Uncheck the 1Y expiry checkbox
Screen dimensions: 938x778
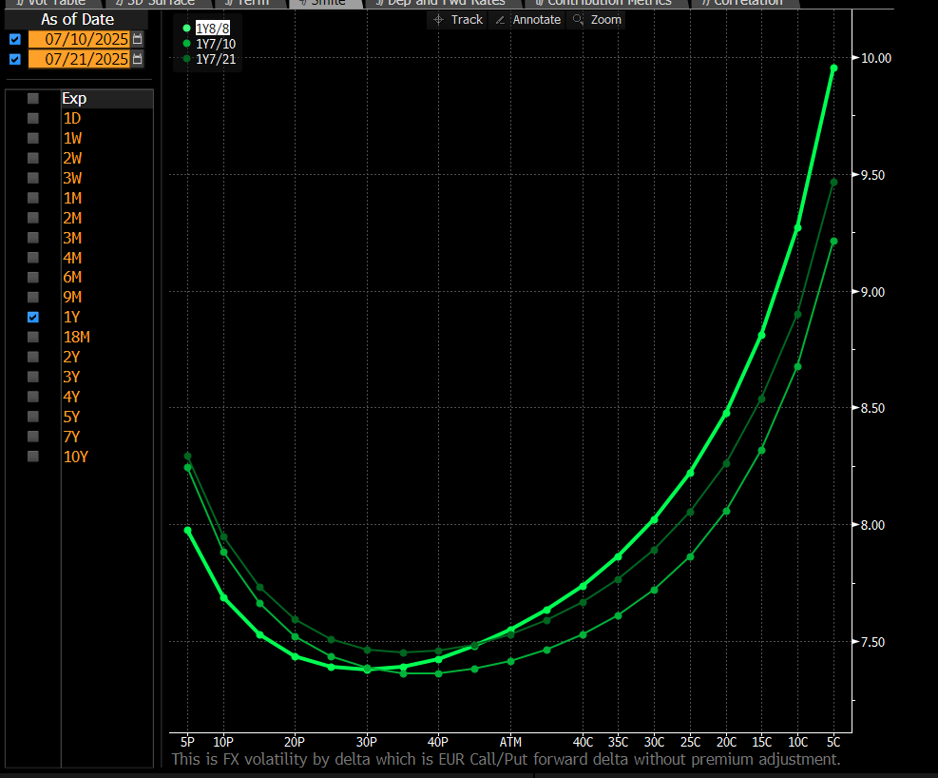(x=33, y=317)
